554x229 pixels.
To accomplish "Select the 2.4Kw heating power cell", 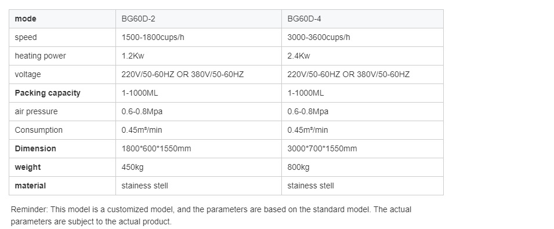I will point(363,56).
